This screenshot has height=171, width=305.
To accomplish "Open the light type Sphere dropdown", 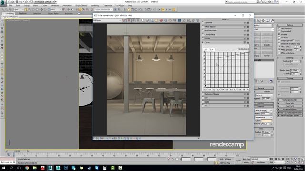I will (264, 95).
